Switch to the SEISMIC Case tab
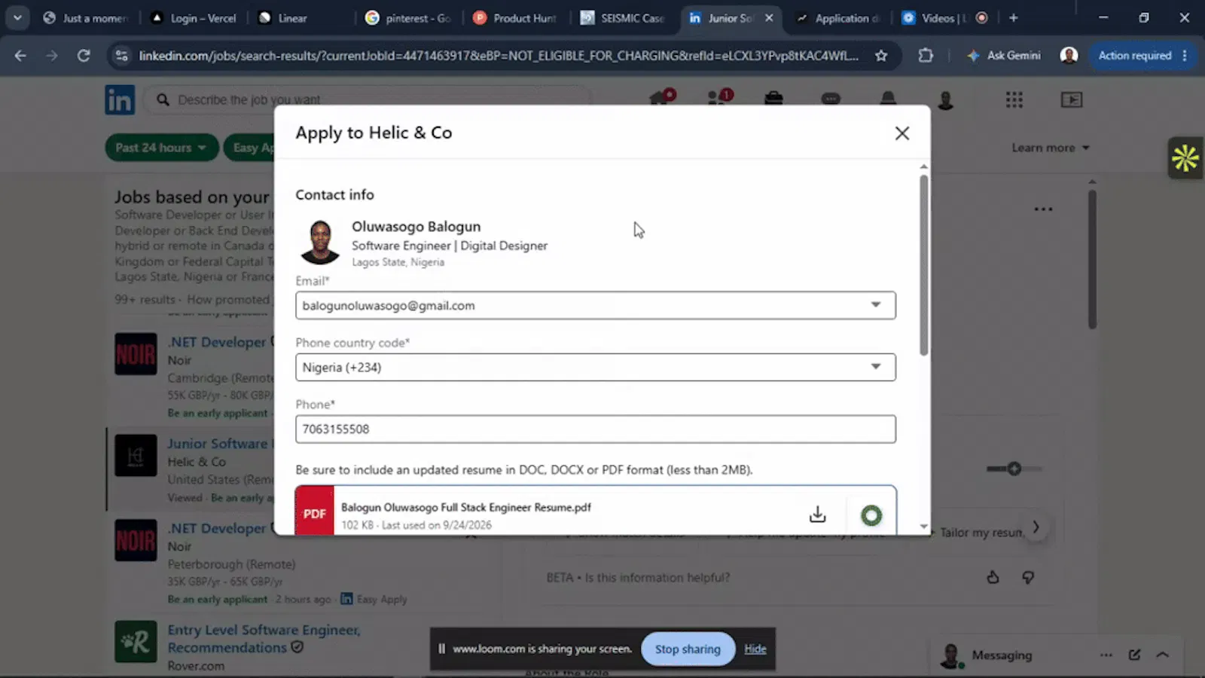This screenshot has width=1205, height=678. click(x=622, y=18)
